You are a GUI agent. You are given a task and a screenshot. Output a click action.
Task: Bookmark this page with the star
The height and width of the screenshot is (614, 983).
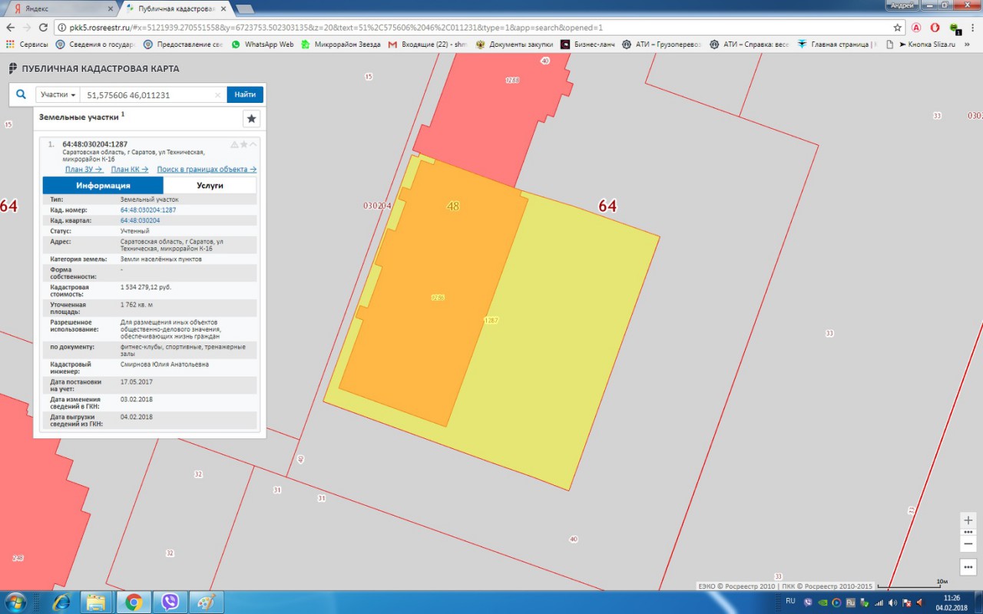coord(897,27)
